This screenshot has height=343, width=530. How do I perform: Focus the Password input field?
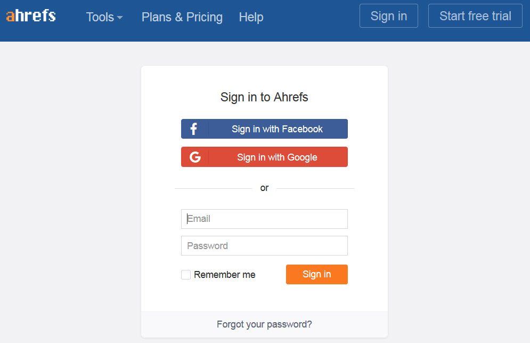[264, 246]
